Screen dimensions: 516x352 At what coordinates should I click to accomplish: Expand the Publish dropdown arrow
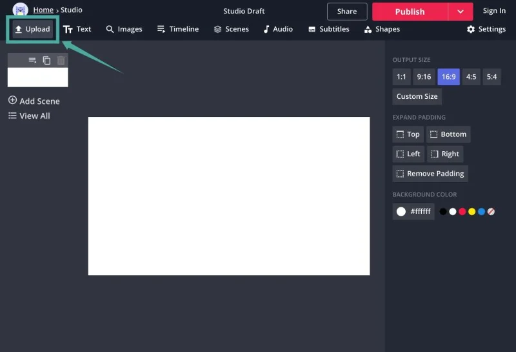(x=461, y=11)
